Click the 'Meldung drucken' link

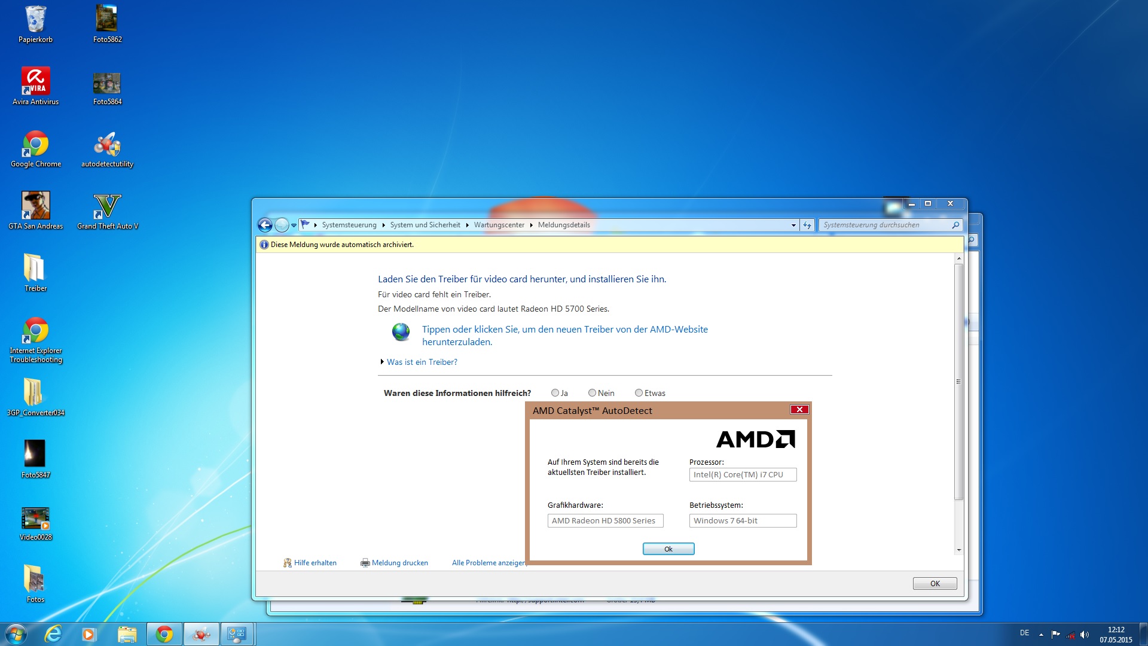pyautogui.click(x=399, y=563)
